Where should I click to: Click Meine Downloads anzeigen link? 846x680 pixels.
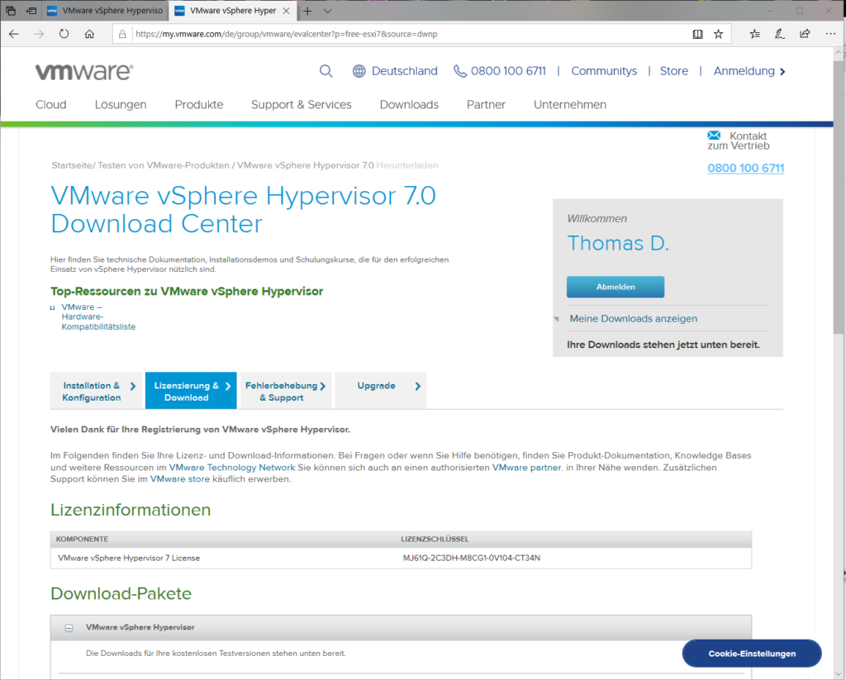(634, 319)
